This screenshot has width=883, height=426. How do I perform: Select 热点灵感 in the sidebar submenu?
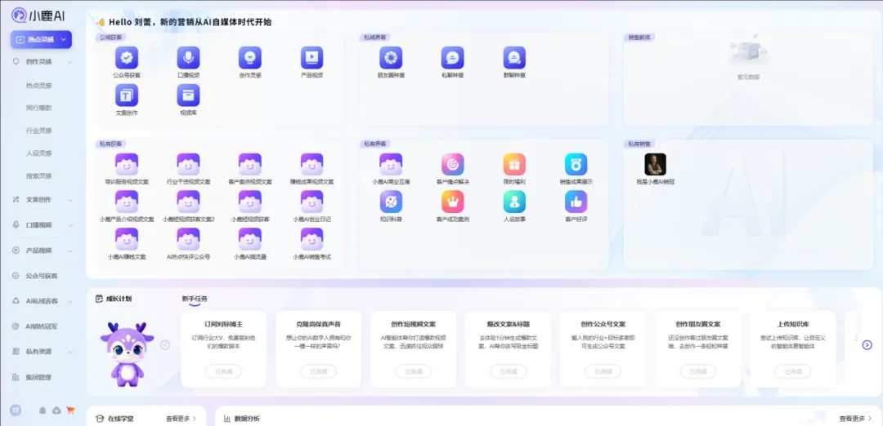[39, 86]
